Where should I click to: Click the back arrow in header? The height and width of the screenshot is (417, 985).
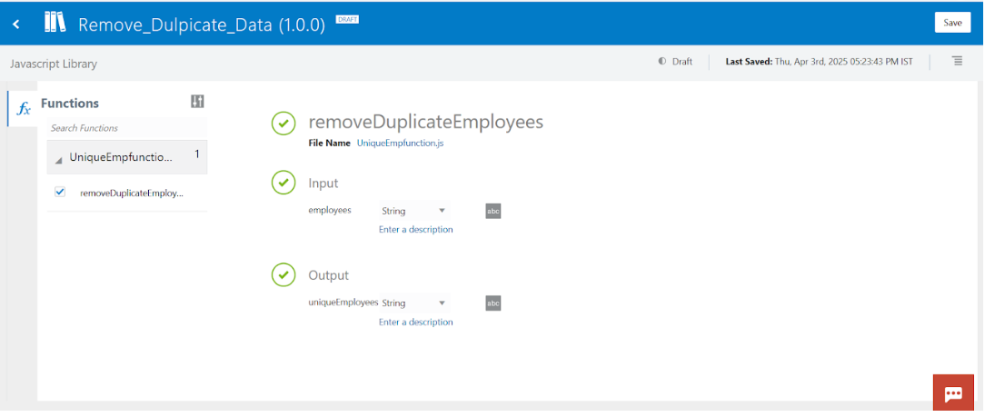click(16, 24)
